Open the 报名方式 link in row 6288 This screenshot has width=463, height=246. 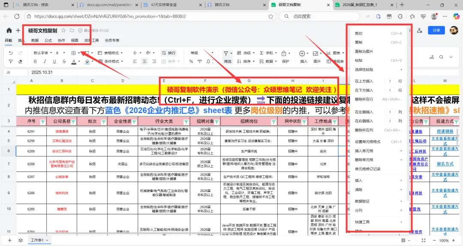pos(445,164)
